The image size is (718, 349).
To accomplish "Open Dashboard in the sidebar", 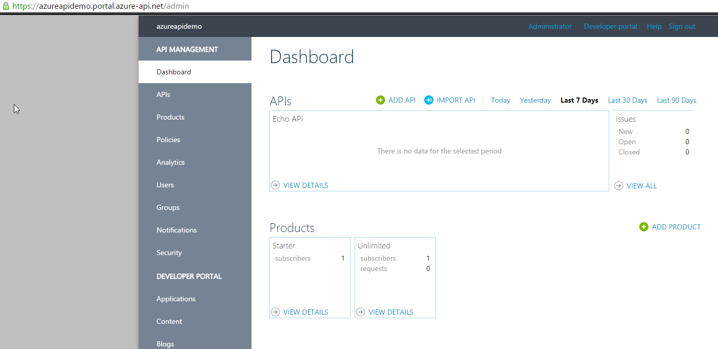I will [195, 72].
